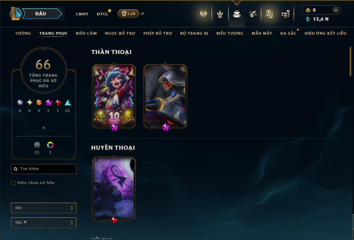Open the Loot hammer icon

[x=252, y=14]
